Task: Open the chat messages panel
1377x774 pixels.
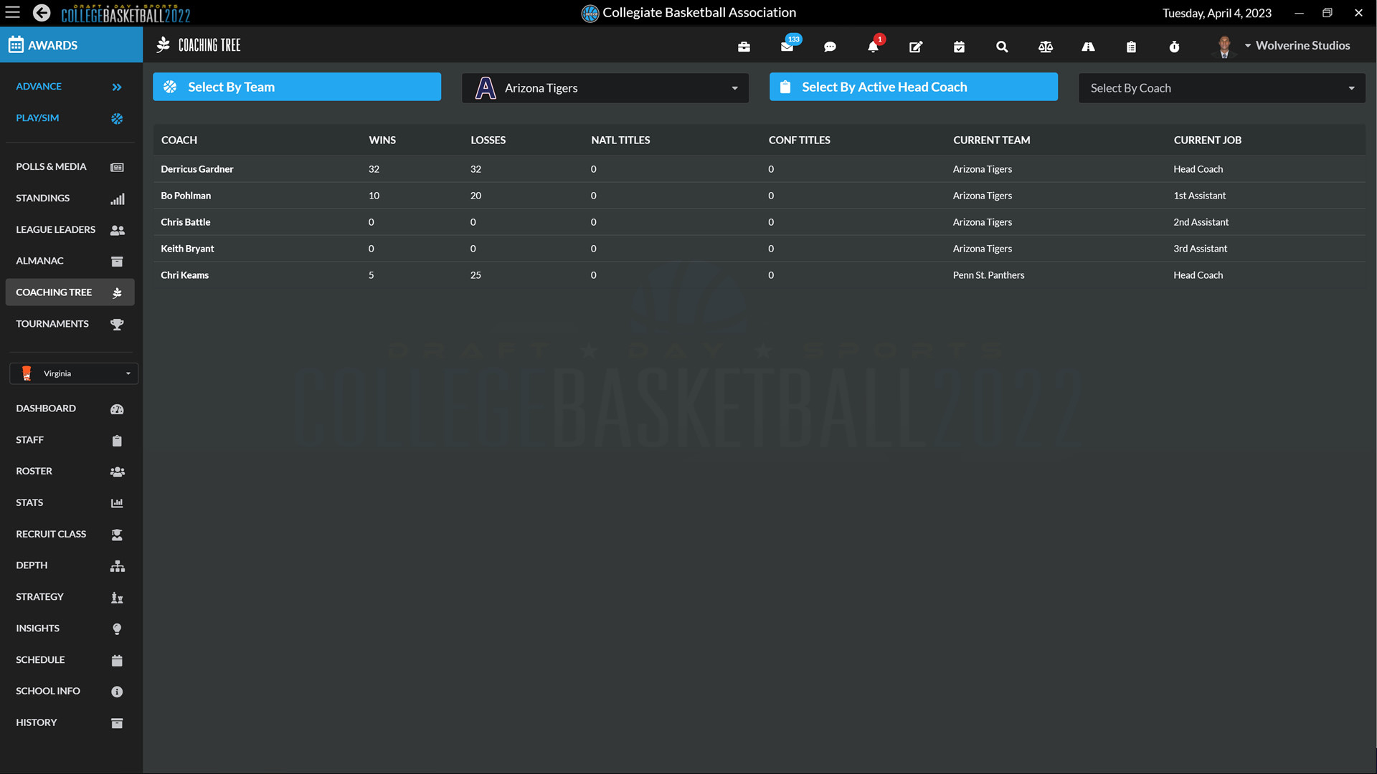Action: pyautogui.click(x=830, y=47)
